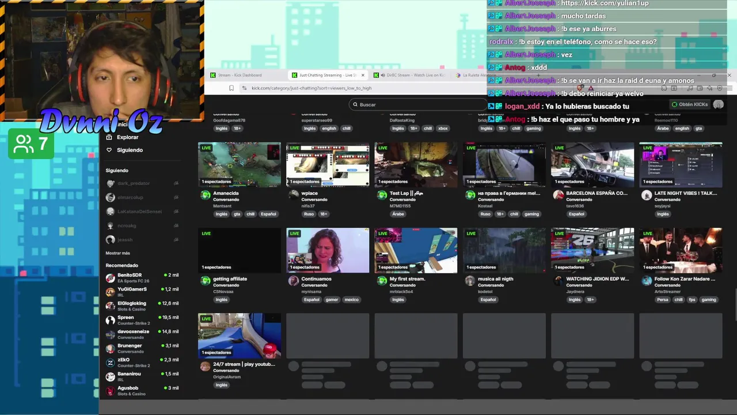Open ElGlogloking in Recomendado list
Viewport: 737px width, 415px height.
(x=142, y=306)
